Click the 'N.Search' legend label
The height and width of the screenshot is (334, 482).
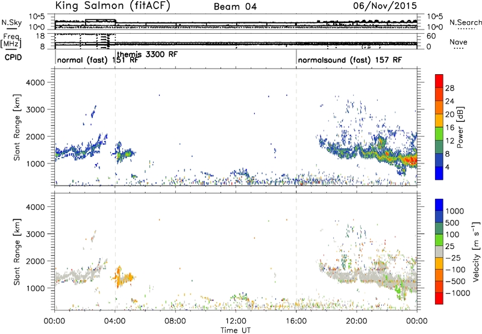[465, 22]
